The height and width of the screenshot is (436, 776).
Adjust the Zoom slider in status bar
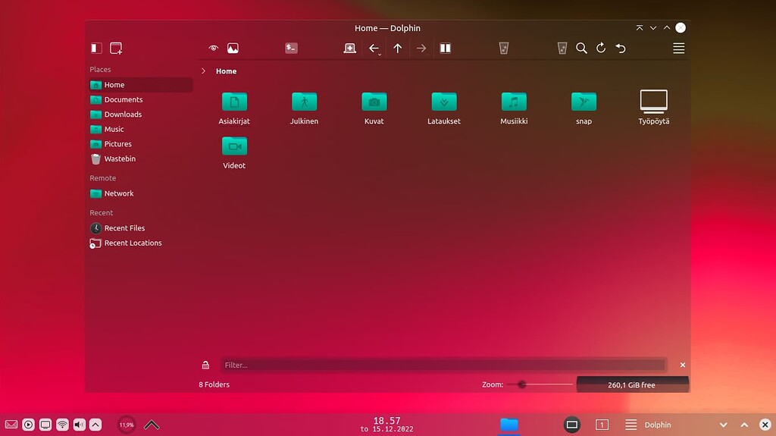coord(522,384)
